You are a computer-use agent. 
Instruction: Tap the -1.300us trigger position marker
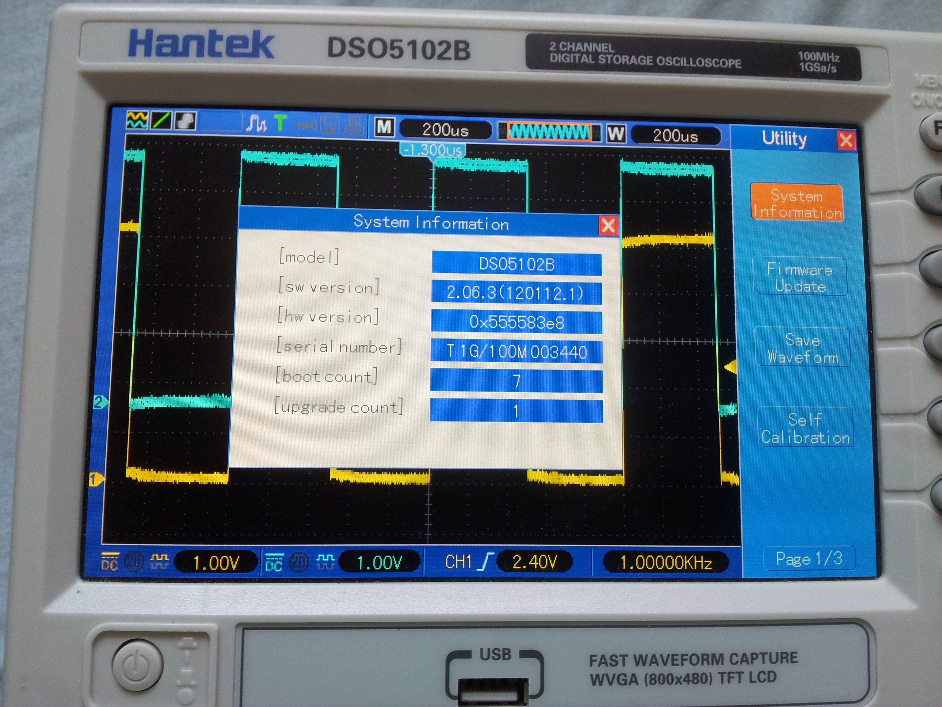433,150
